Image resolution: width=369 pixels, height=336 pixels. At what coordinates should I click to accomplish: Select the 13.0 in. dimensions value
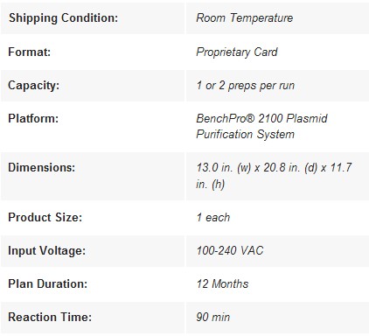pos(274,176)
